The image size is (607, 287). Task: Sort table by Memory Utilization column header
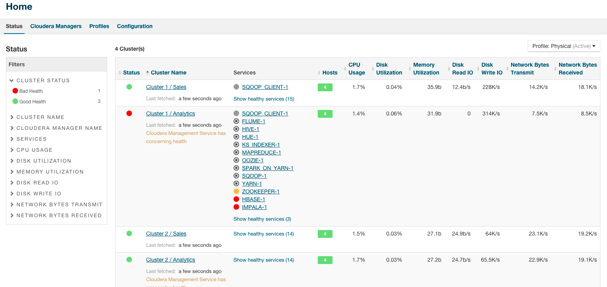pos(426,69)
